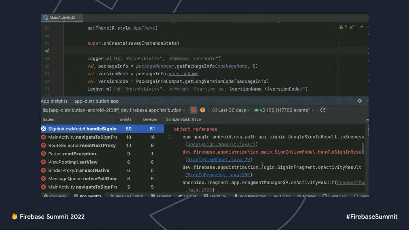
Task: Jump to previous highlighted error arrow
Action: click(362, 27)
